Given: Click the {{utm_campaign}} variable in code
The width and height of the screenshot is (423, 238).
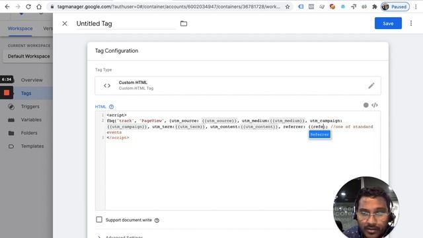Looking at the screenshot, I should (x=128, y=126).
